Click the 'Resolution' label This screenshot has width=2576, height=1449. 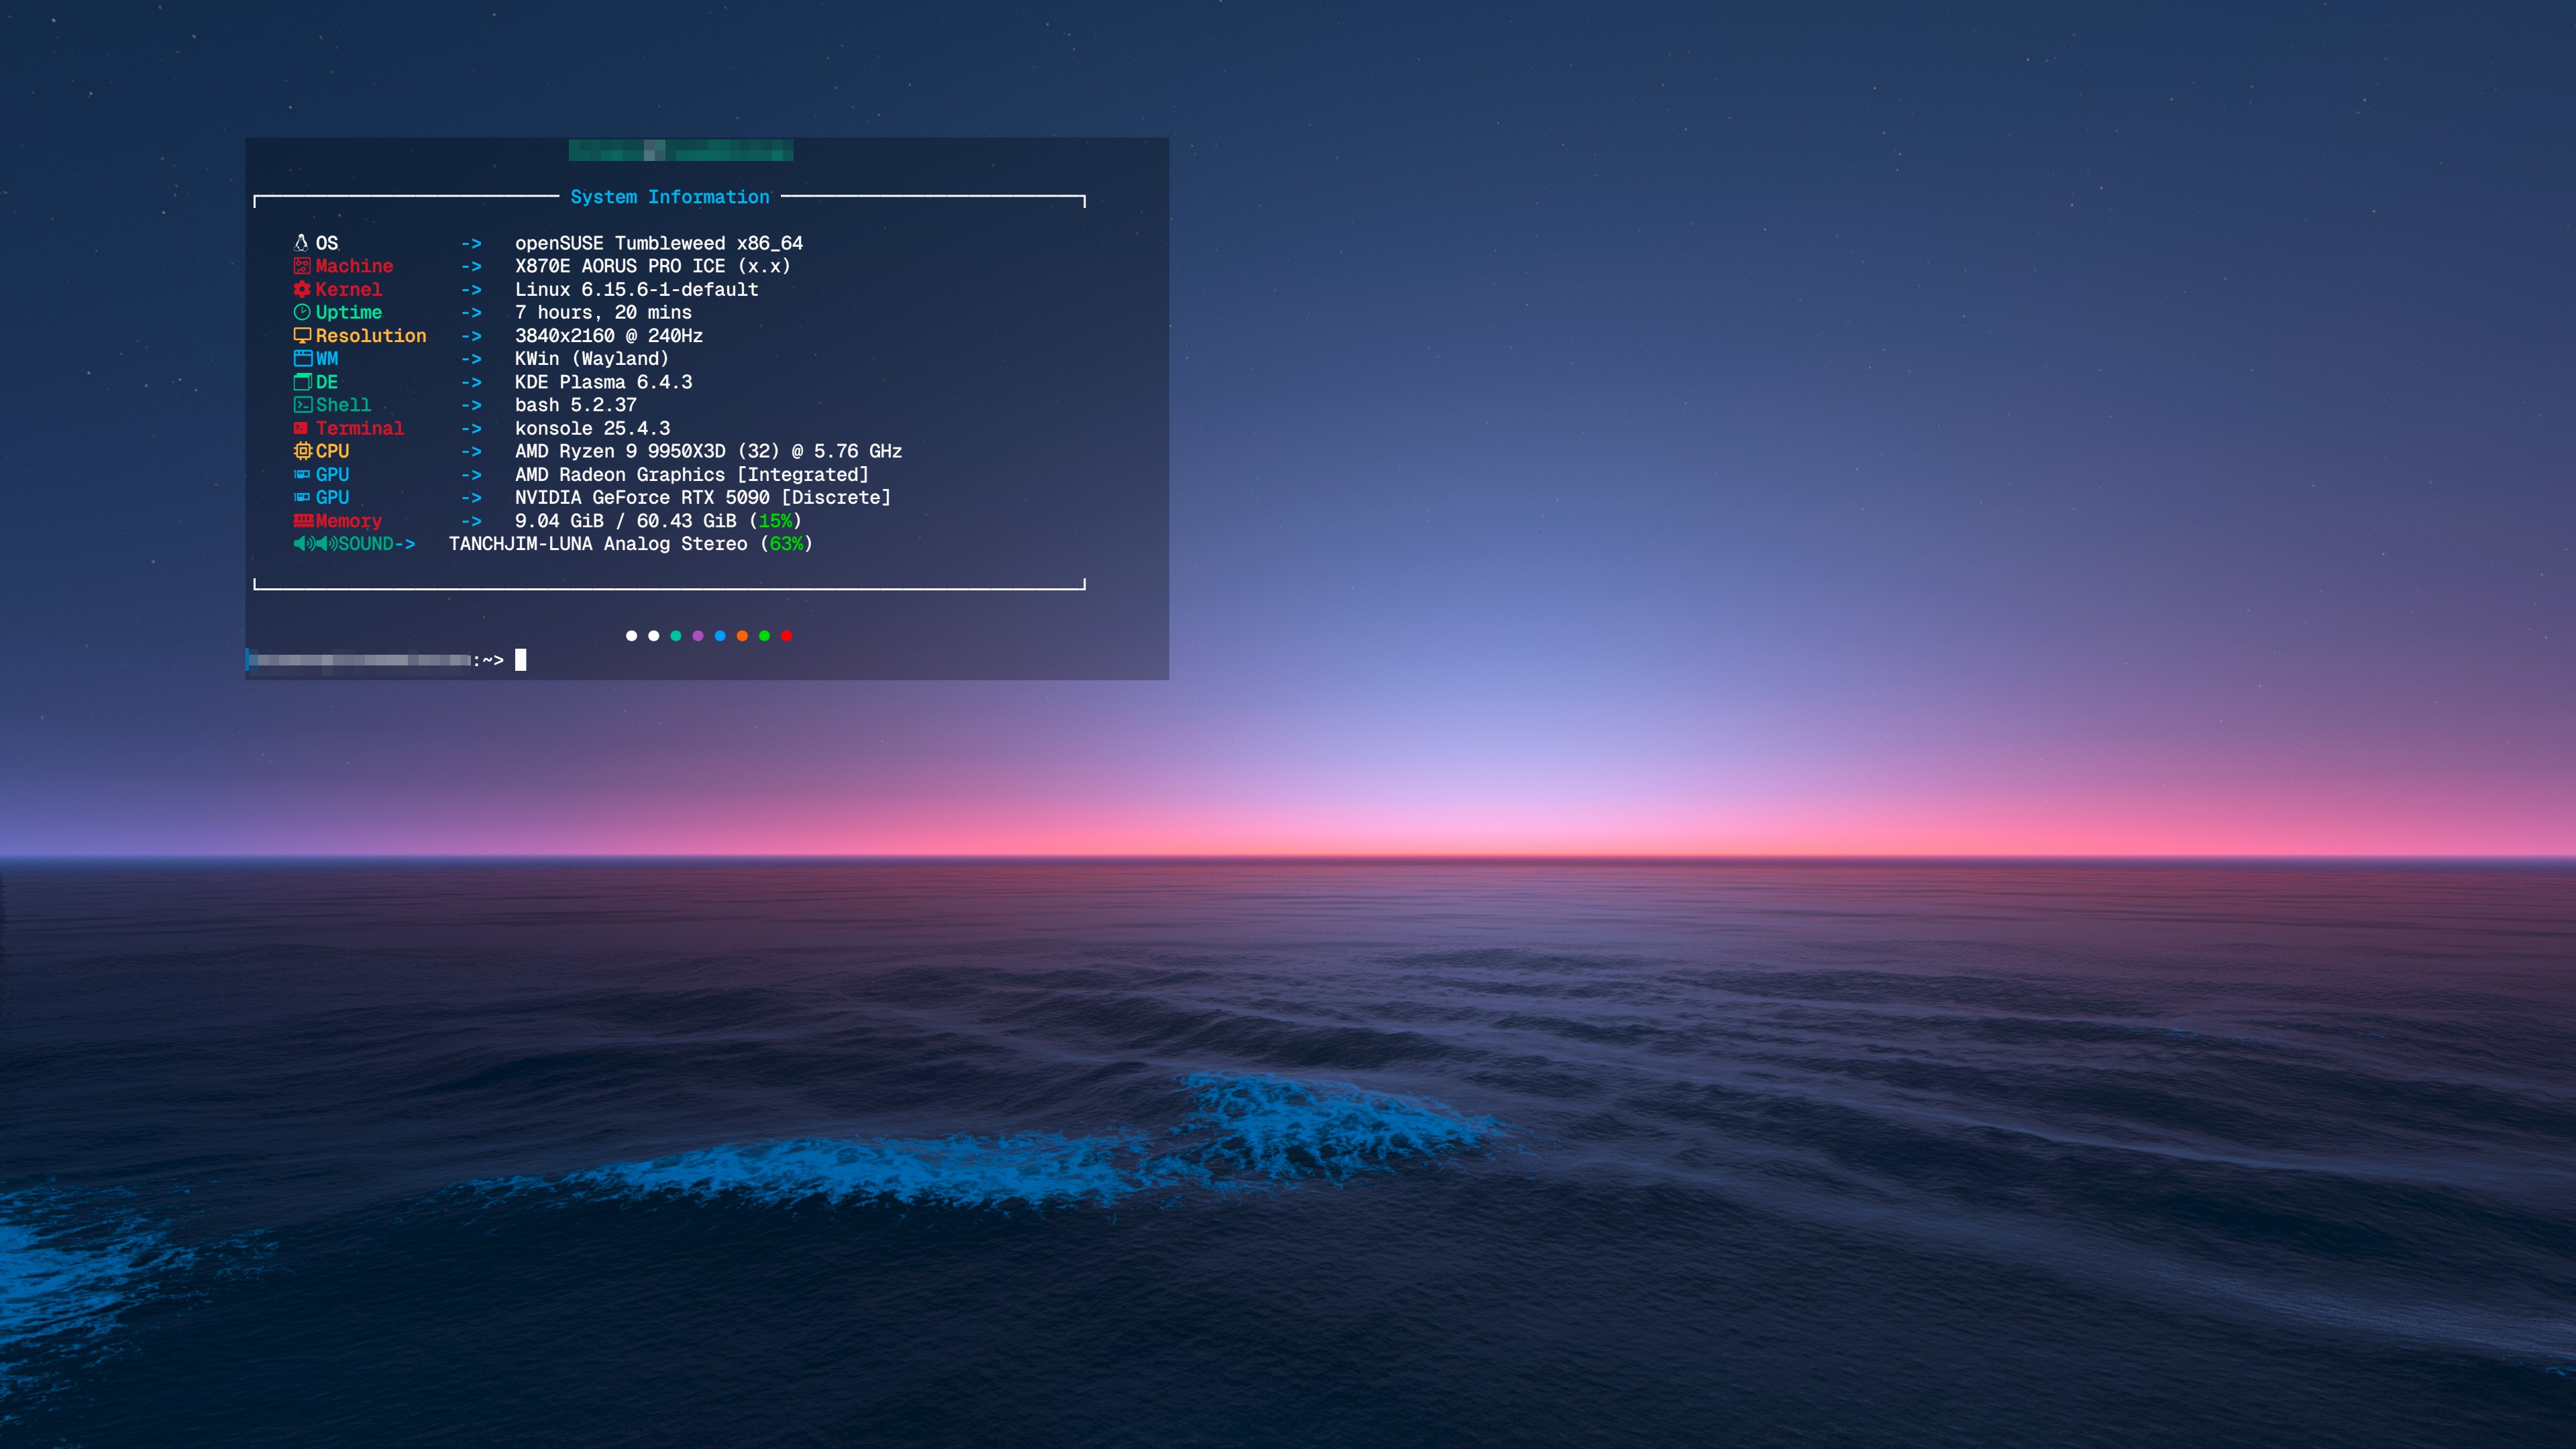coord(371,335)
